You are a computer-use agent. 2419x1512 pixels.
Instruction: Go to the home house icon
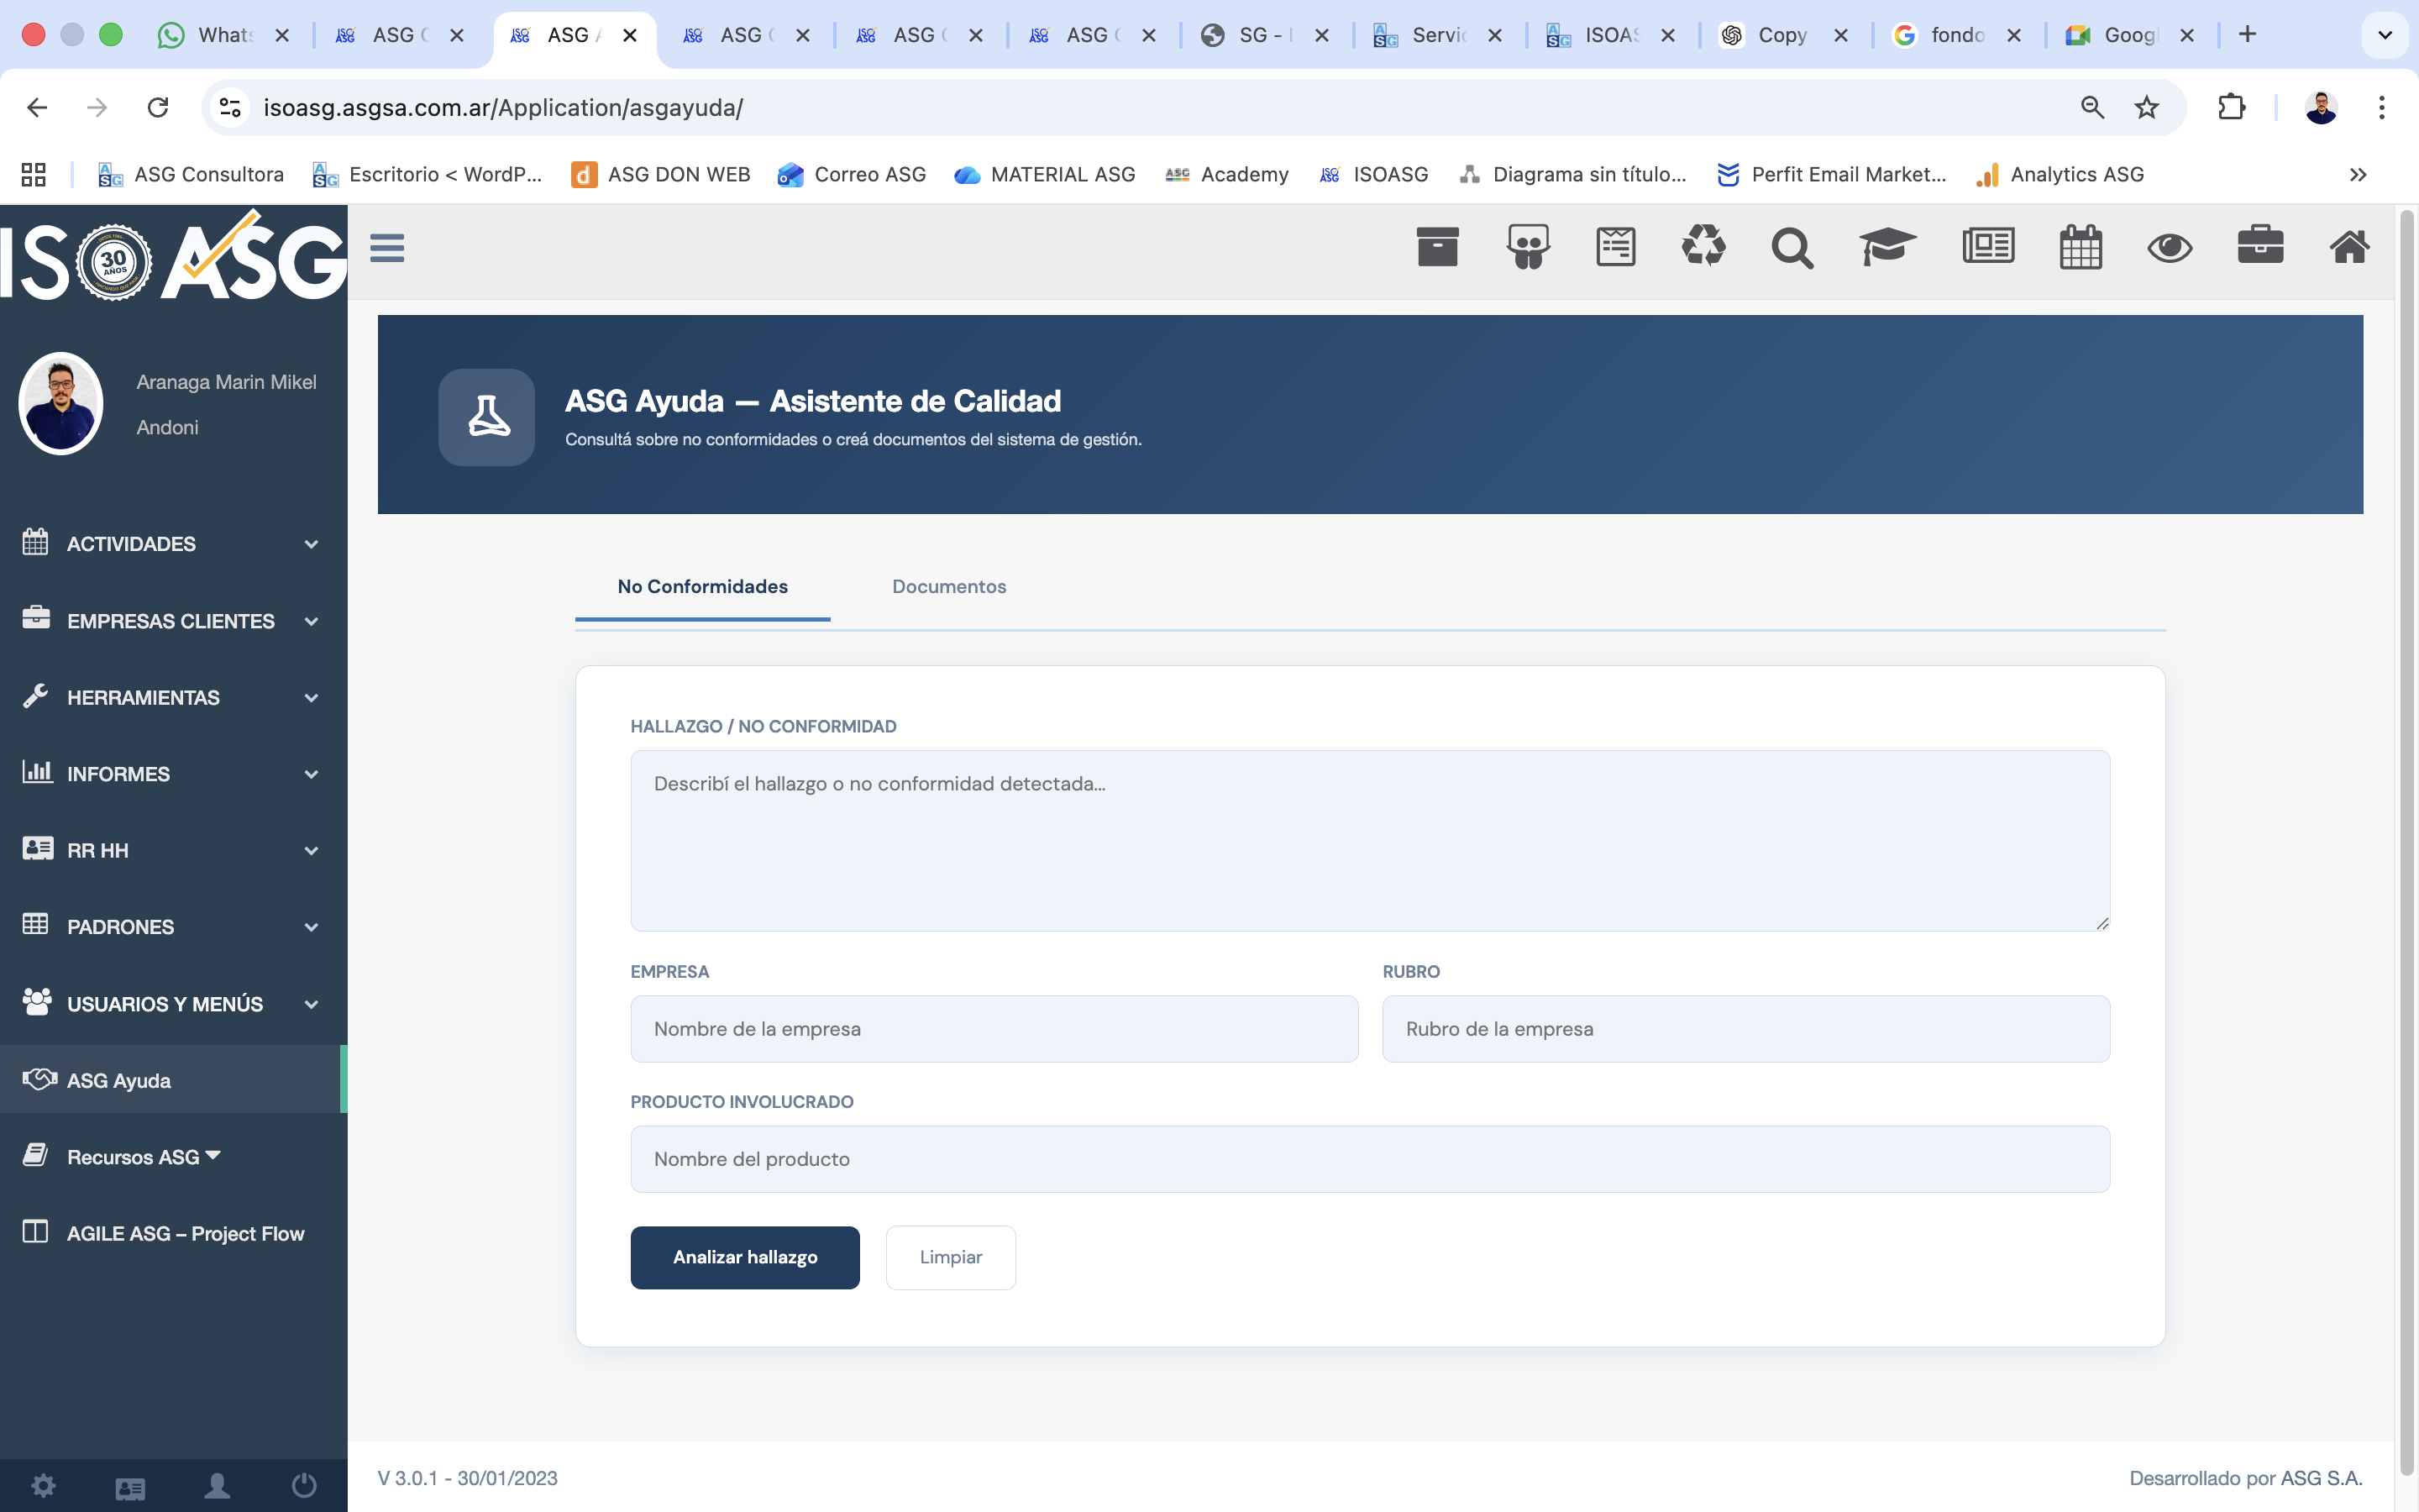click(x=2349, y=247)
